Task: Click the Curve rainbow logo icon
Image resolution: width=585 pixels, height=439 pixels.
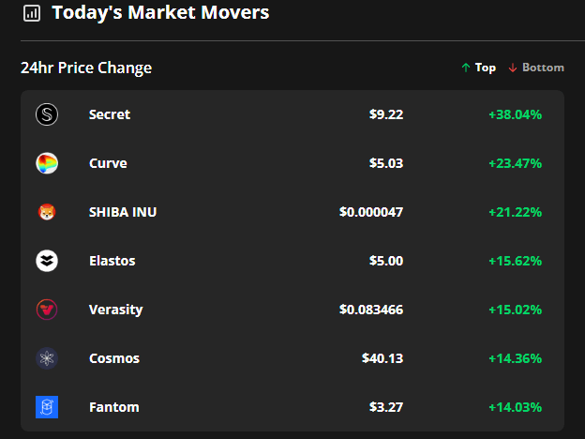Action: pos(47,163)
